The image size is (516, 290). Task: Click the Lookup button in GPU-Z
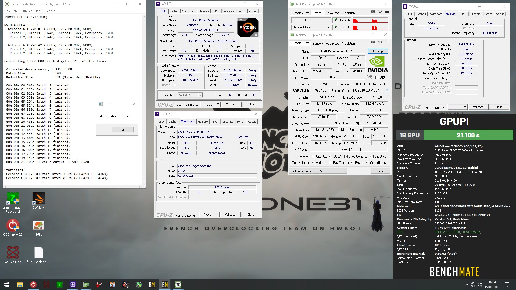point(378,51)
